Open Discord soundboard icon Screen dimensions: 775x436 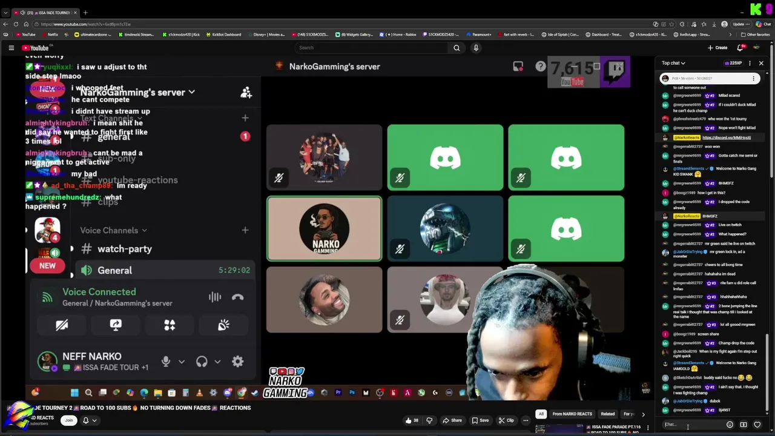pos(223,325)
